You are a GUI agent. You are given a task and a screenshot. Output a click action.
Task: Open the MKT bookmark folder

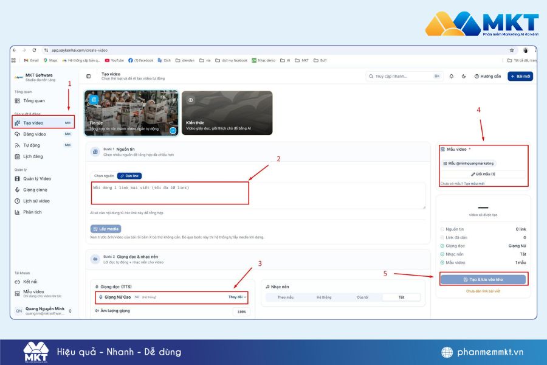click(x=301, y=60)
